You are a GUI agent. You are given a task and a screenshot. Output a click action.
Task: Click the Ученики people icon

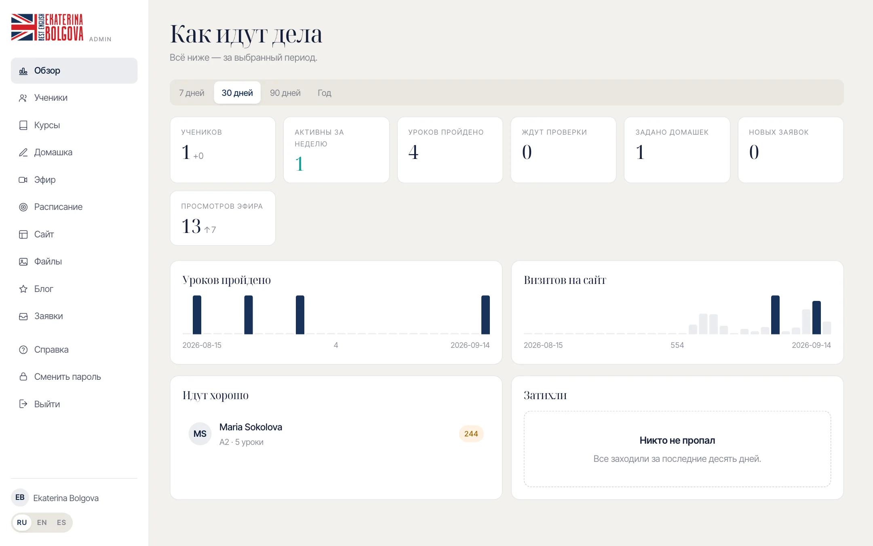[23, 98]
